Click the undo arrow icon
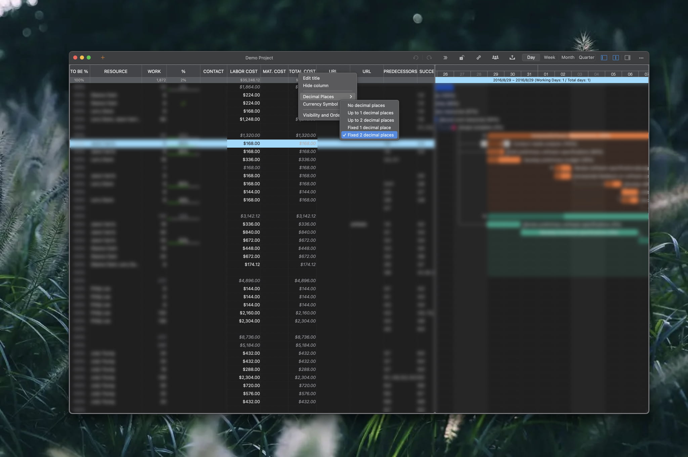 [416, 58]
